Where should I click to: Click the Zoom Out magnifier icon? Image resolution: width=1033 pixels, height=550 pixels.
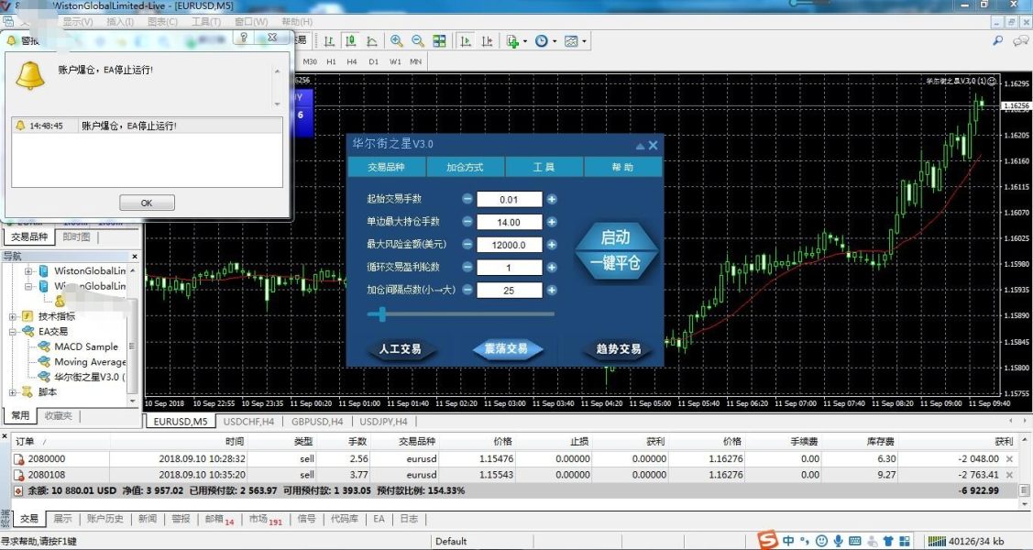click(418, 41)
